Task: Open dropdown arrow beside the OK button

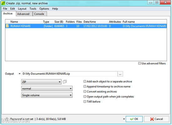Action: [x=124, y=119]
